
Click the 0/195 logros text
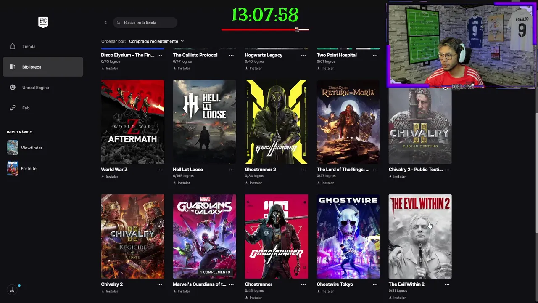[183, 176]
